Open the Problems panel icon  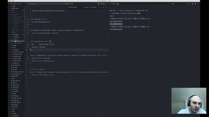coord(110,4)
